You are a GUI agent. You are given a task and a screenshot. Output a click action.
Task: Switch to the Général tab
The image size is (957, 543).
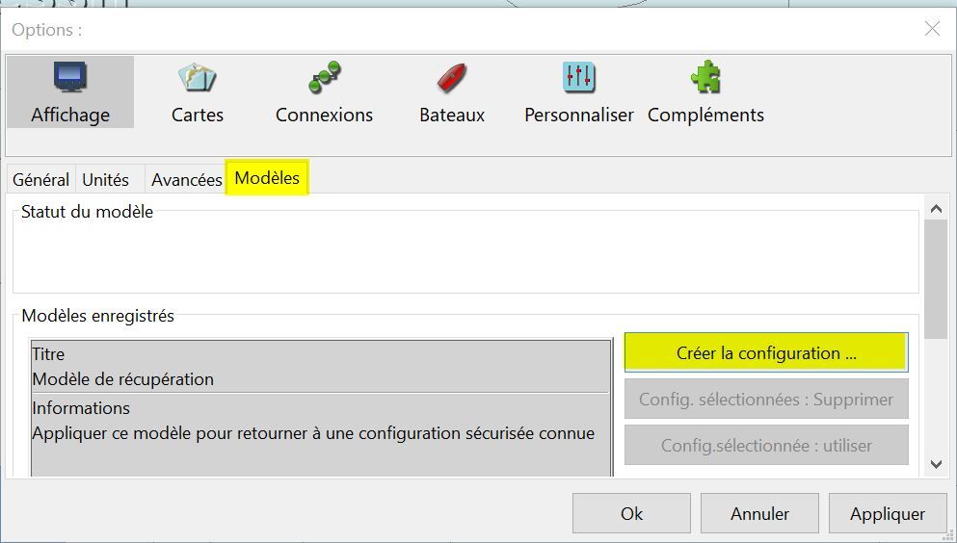coord(40,180)
